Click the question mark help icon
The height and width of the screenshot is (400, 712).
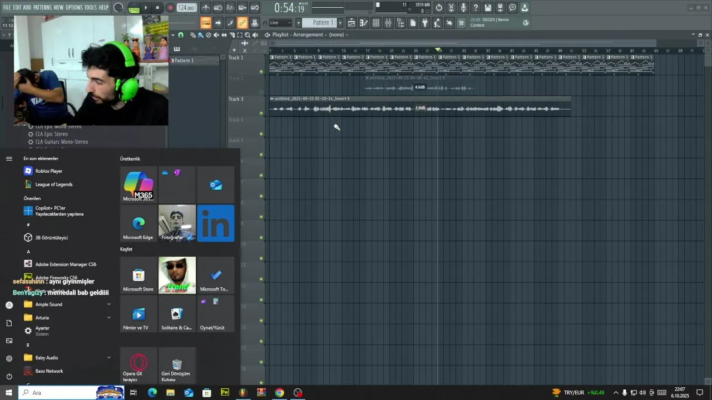[x=476, y=8]
